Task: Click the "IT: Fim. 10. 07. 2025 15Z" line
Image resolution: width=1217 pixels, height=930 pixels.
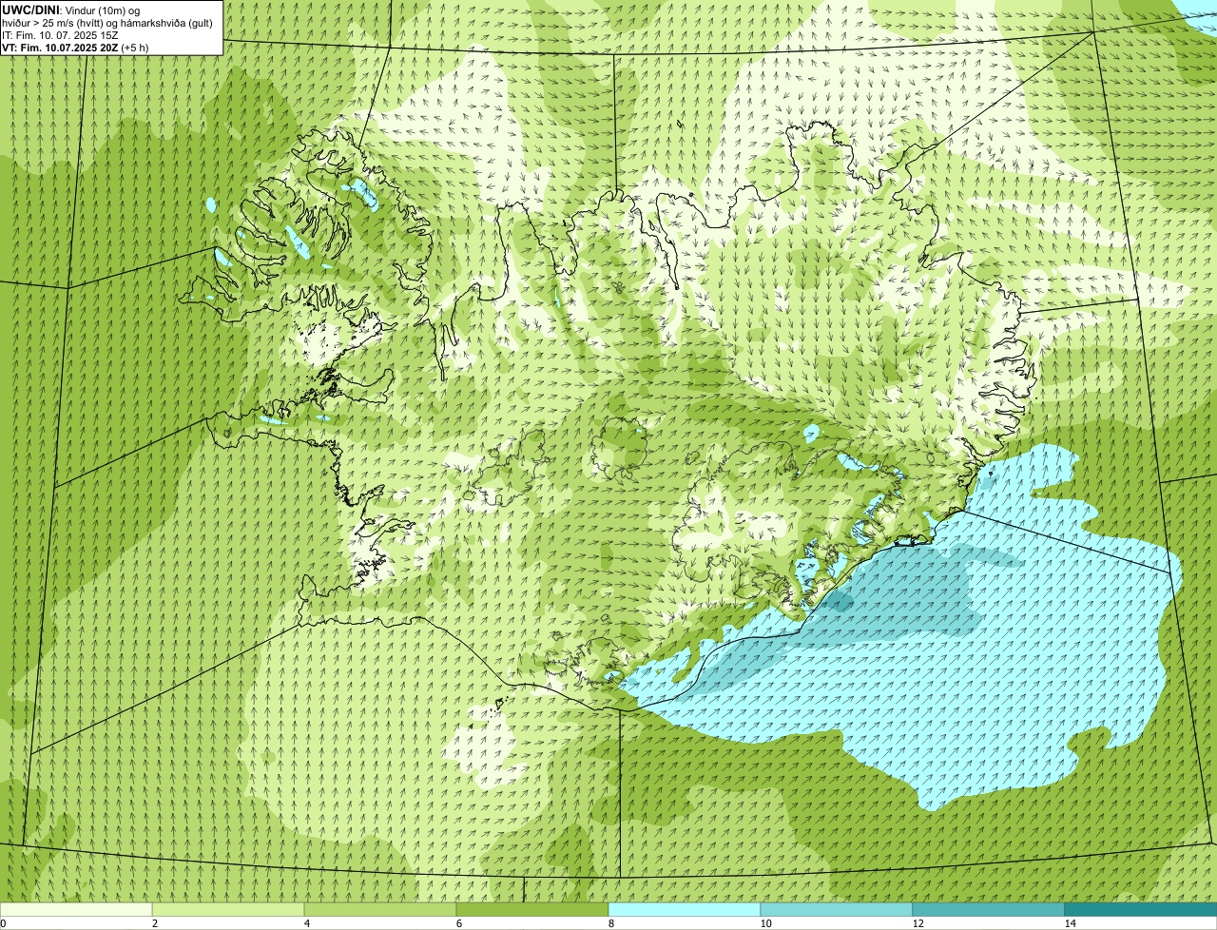Action: 60,35
